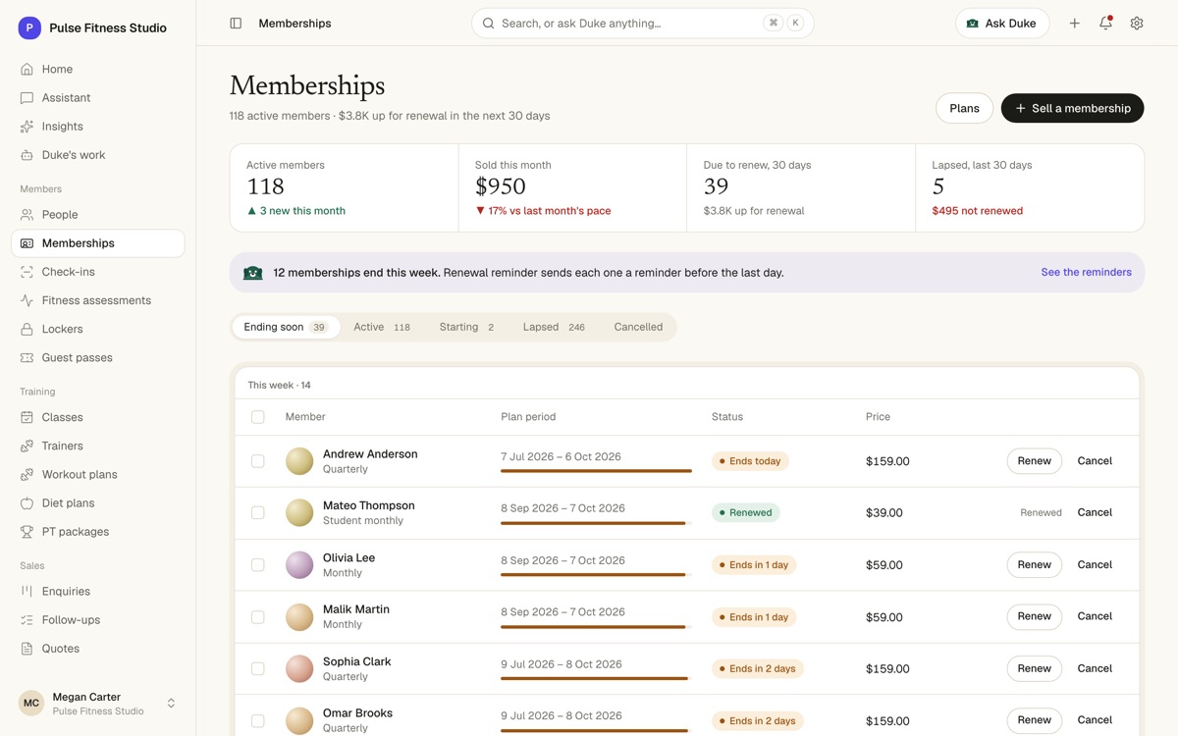The width and height of the screenshot is (1178, 736).
Task: Switch to the Starting tab
Action: [466, 328]
